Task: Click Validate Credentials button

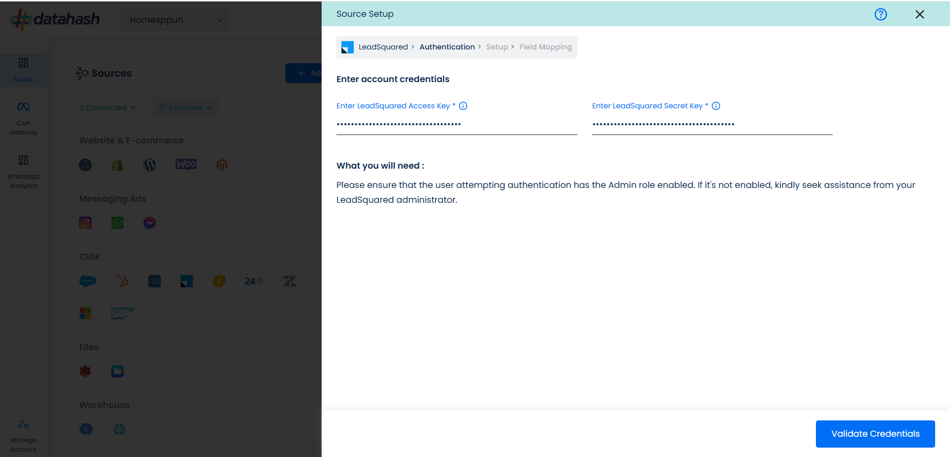Action: tap(875, 434)
